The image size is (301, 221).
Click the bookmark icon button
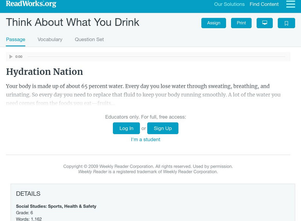coord(286,23)
